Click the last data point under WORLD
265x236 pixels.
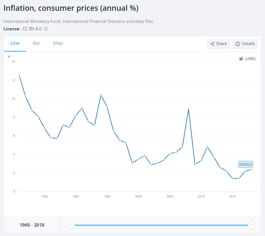tap(251, 169)
